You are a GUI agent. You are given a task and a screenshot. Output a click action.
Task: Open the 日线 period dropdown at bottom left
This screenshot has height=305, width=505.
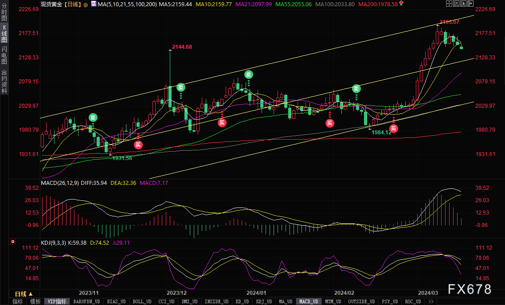(24, 294)
